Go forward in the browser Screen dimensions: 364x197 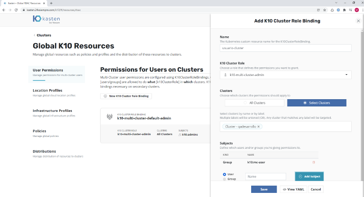pyautogui.click(x=10, y=10)
